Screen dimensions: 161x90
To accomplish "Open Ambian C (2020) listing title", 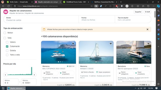I will (x=87, y=69).
